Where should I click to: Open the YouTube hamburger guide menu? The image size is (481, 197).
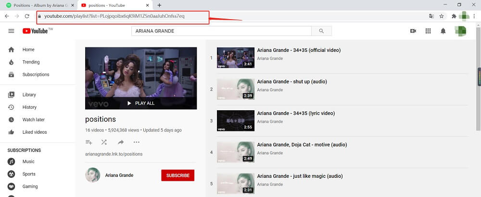12,31
